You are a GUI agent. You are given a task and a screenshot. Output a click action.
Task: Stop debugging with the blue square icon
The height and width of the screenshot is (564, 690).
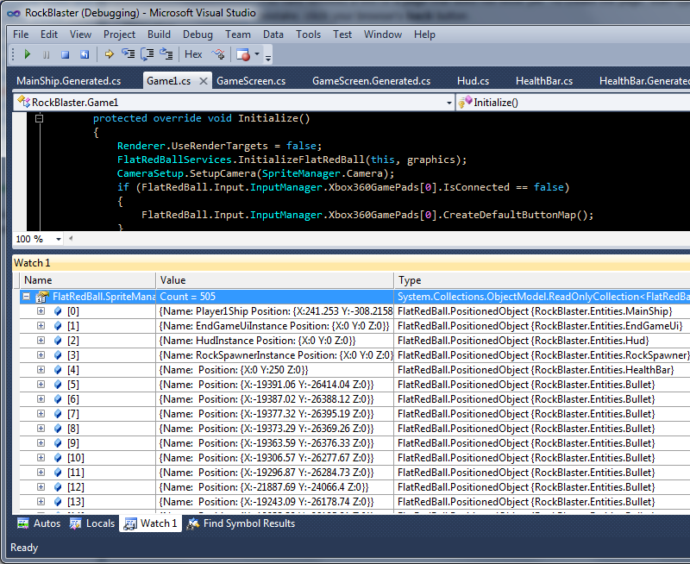tap(66, 54)
